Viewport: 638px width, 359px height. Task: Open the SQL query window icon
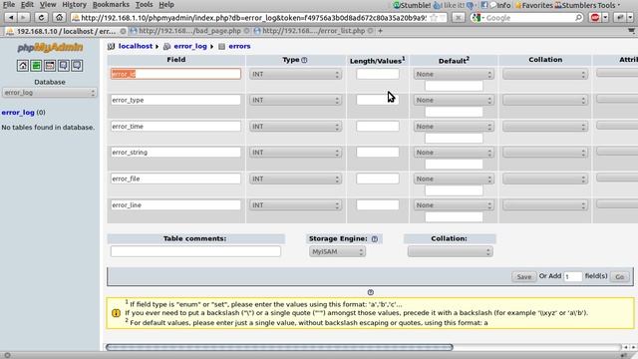(36, 66)
